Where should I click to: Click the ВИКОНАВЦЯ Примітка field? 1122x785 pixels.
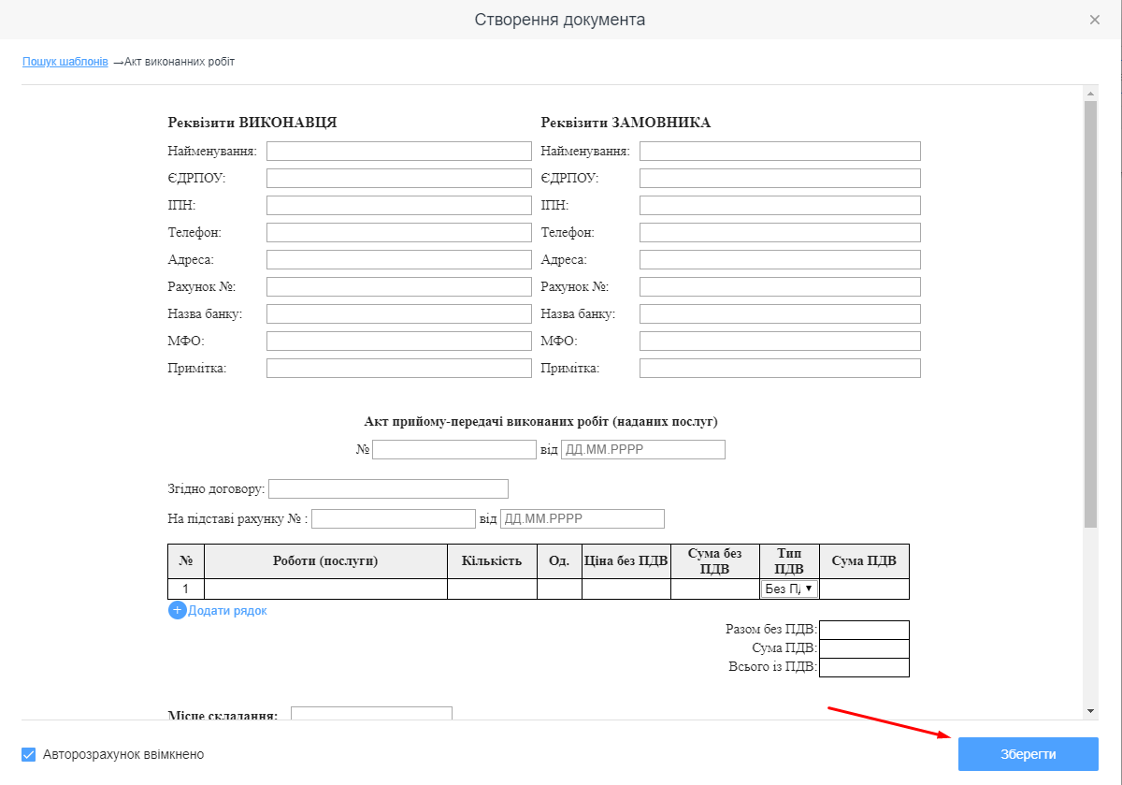point(399,369)
